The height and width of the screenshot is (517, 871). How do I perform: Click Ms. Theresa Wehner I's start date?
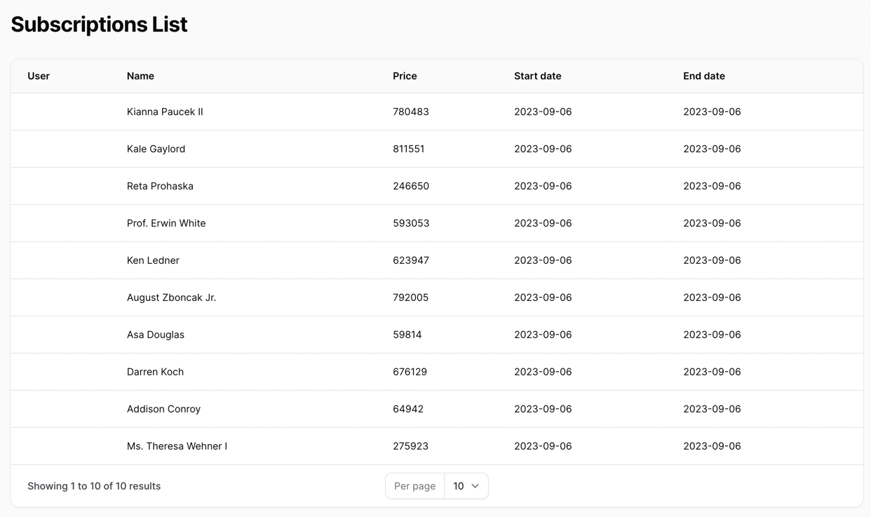[x=543, y=446]
